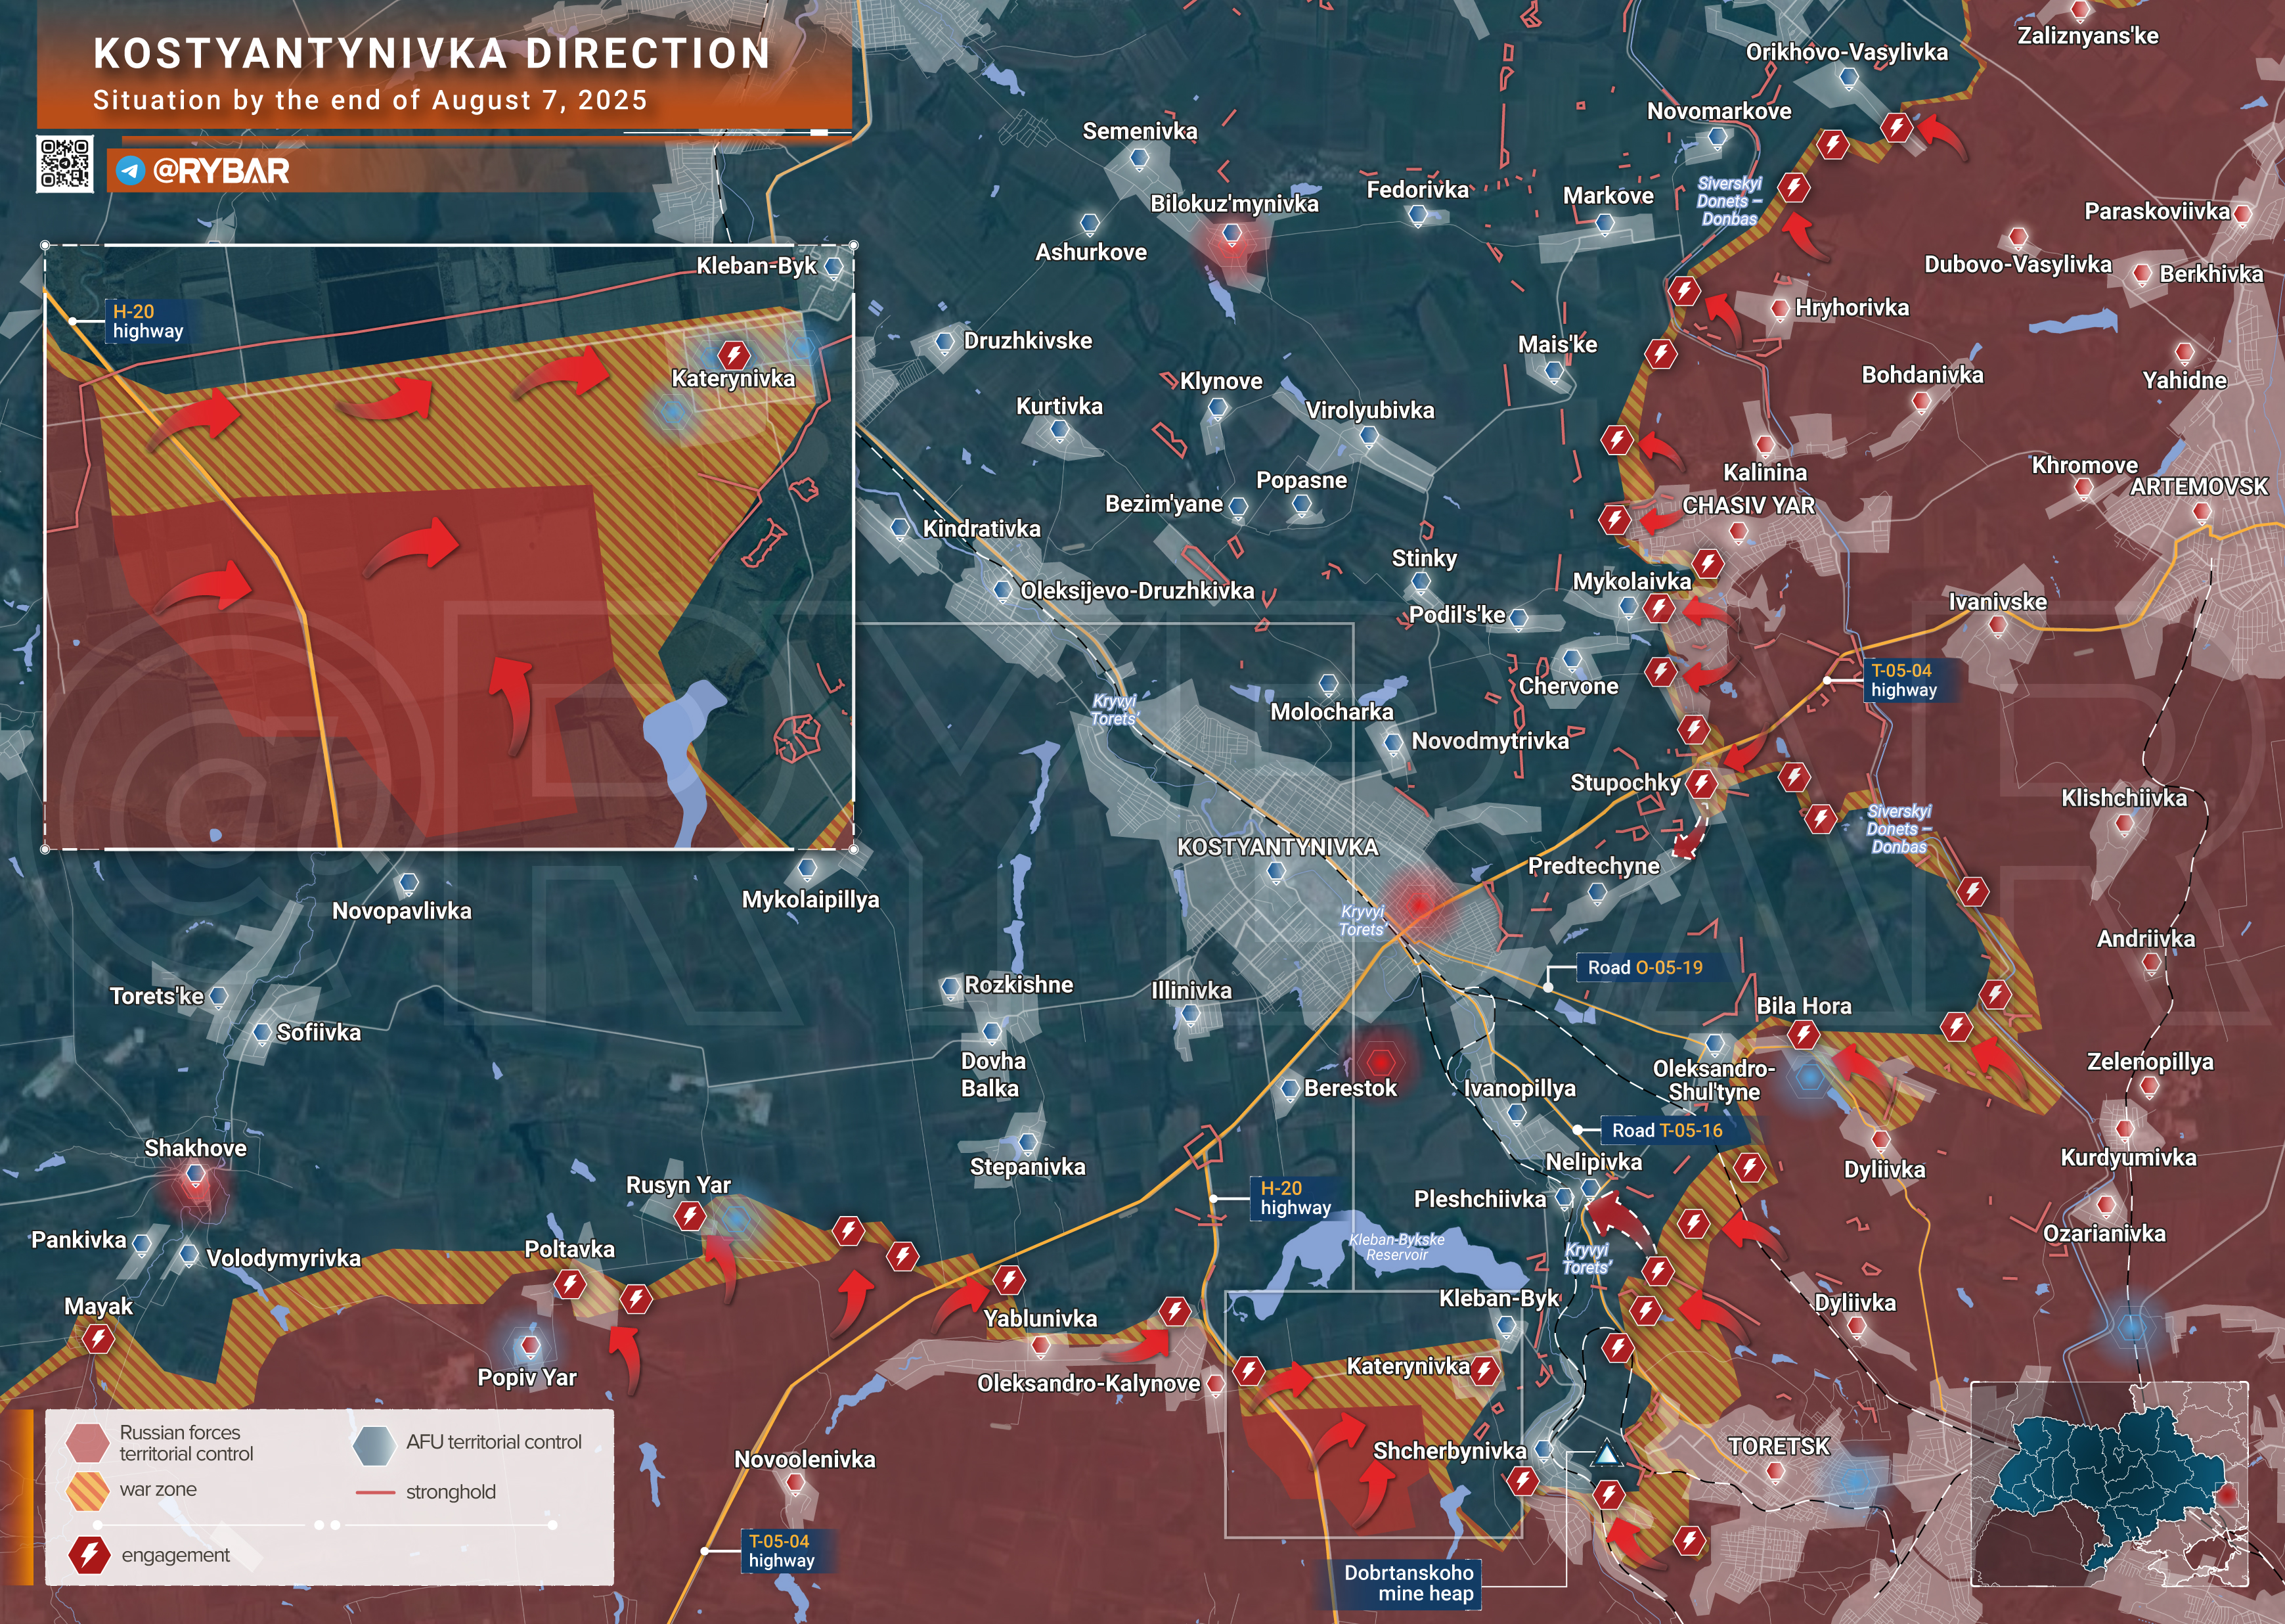The width and height of the screenshot is (2285, 1624).
Task: Click the settlement marker next to Kleban-Byk in inset
Action: [x=833, y=266]
